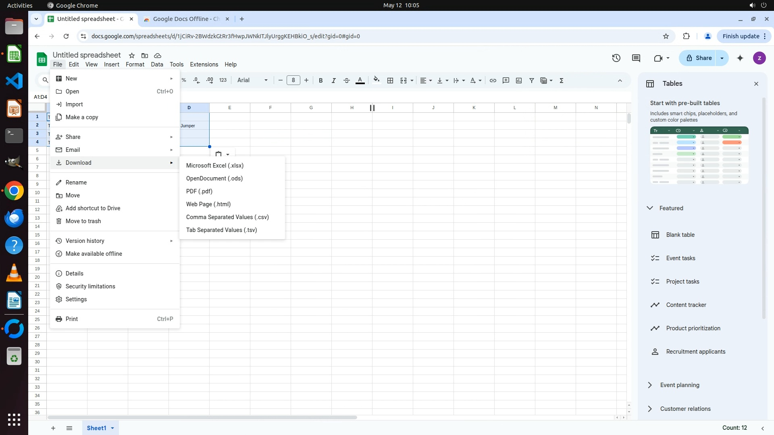Insert the Blank table template
Viewport: 774px width, 435px height.
(680, 235)
